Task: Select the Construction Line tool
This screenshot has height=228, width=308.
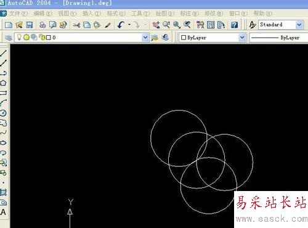Action: [x=3, y=63]
